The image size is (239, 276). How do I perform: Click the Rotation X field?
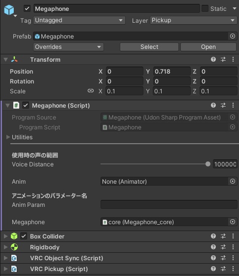click(124, 81)
